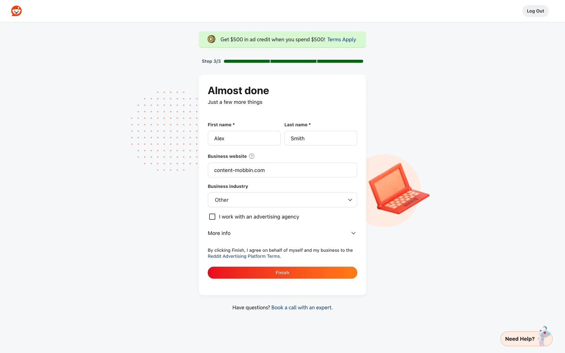Expand the More info section
Image resolution: width=565 pixels, height=353 pixels.
pyautogui.click(x=219, y=233)
